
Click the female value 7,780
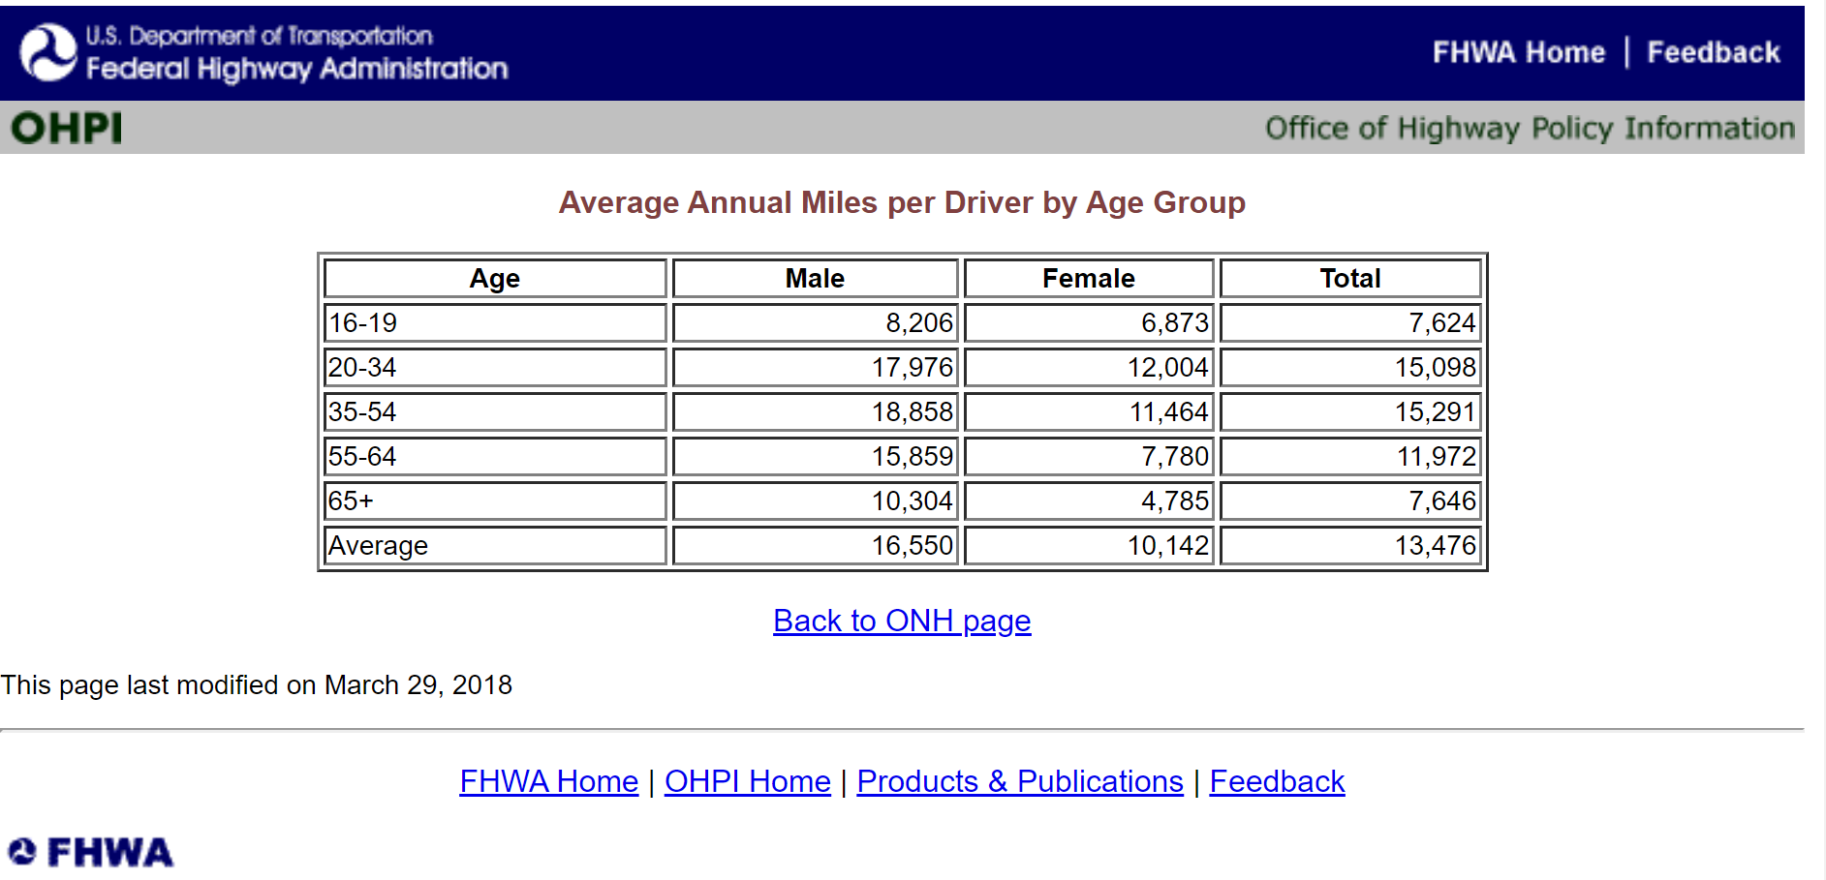pyautogui.click(x=1175, y=456)
